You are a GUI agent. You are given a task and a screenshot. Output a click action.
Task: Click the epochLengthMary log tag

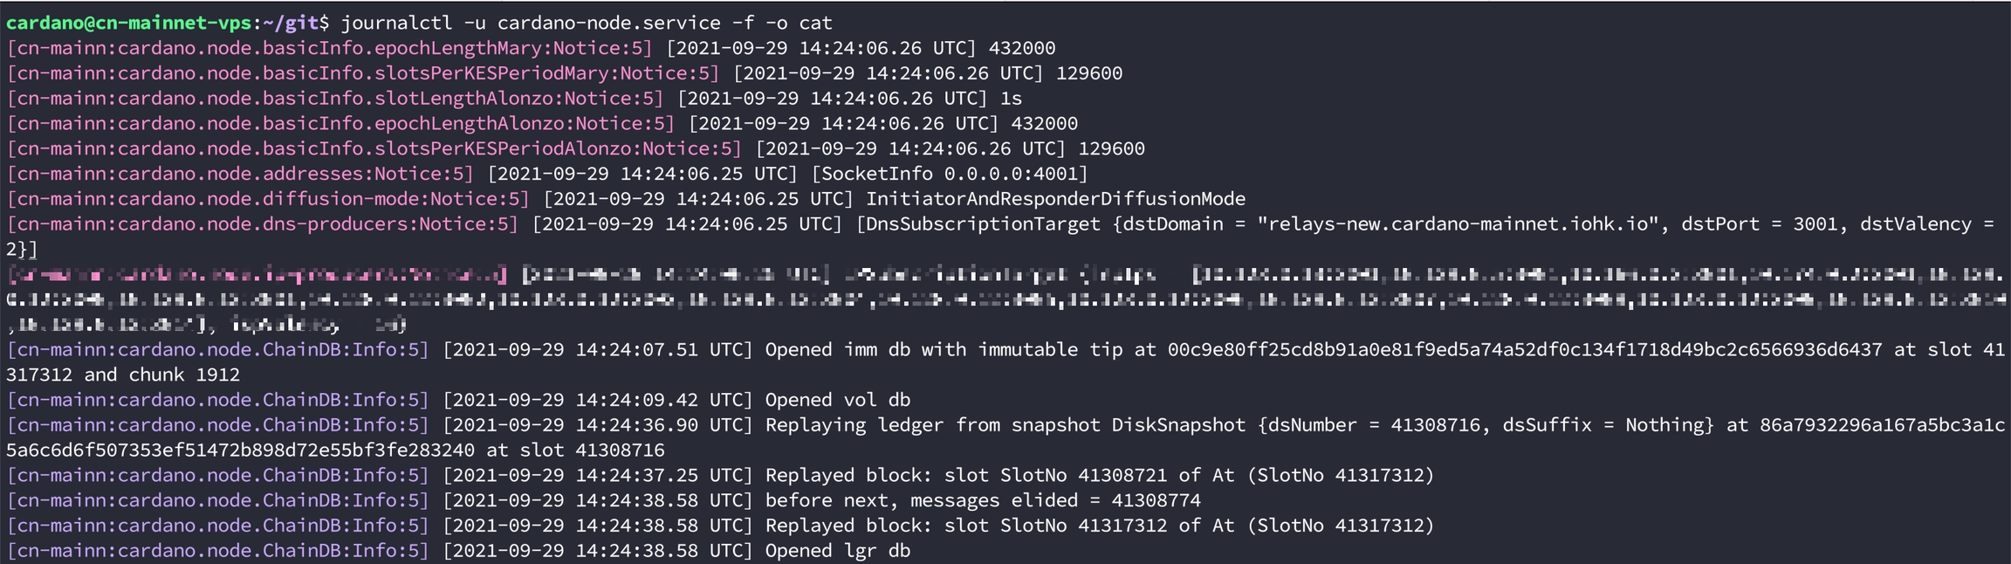click(330, 48)
